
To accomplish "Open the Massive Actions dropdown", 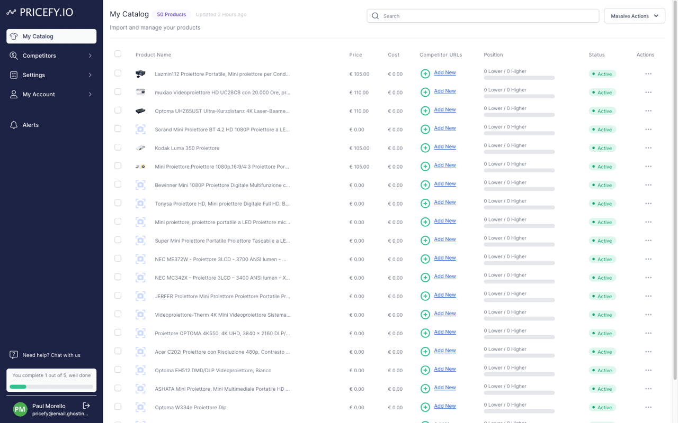I will pos(634,16).
